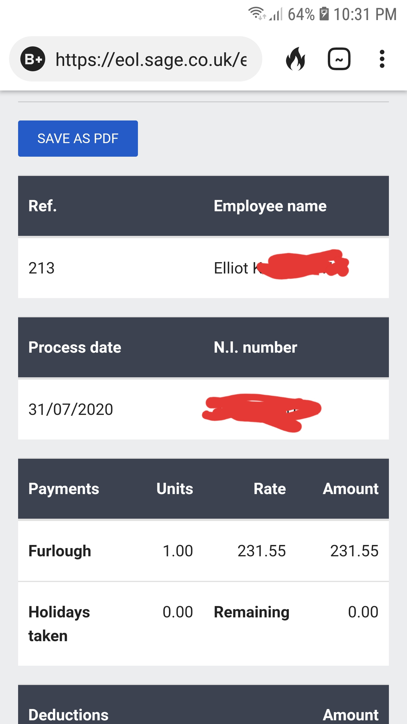Viewport: 407px width, 724px height.
Task: Select the Holidays taken label
Action: click(59, 624)
